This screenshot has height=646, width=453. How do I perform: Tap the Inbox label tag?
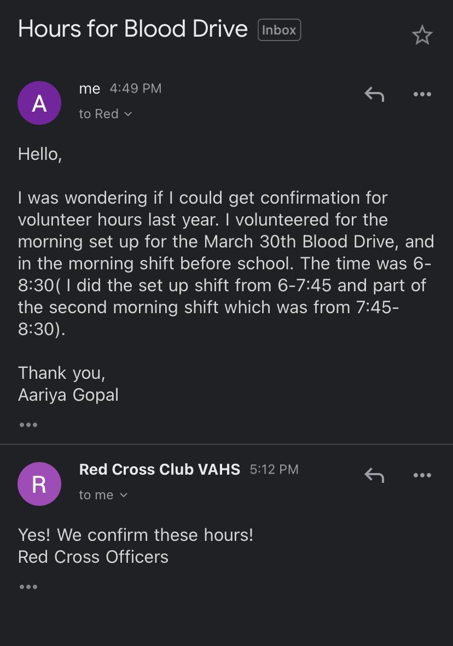coord(279,30)
